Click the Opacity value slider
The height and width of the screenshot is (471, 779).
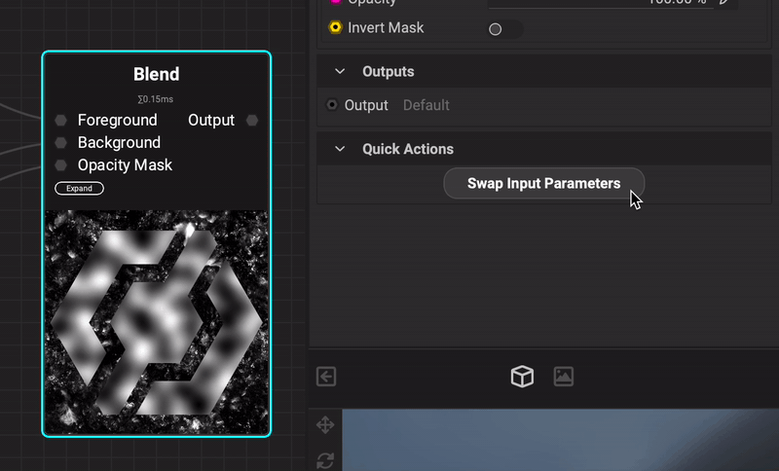coord(601,3)
